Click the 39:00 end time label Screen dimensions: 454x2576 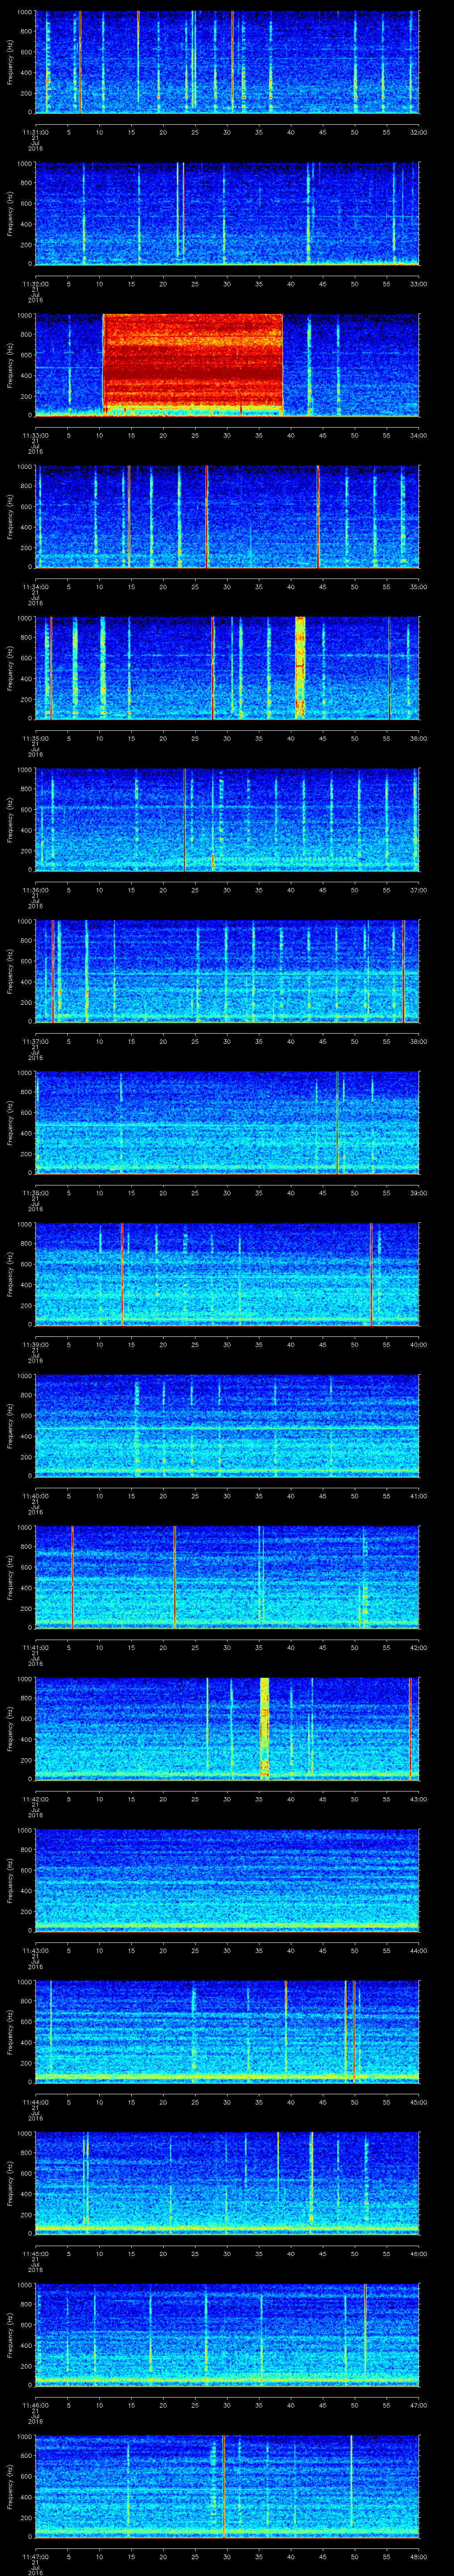point(418,1192)
